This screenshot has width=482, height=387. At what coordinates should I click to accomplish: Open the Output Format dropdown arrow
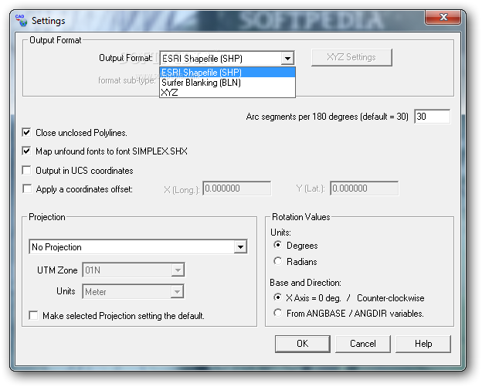[x=287, y=58]
